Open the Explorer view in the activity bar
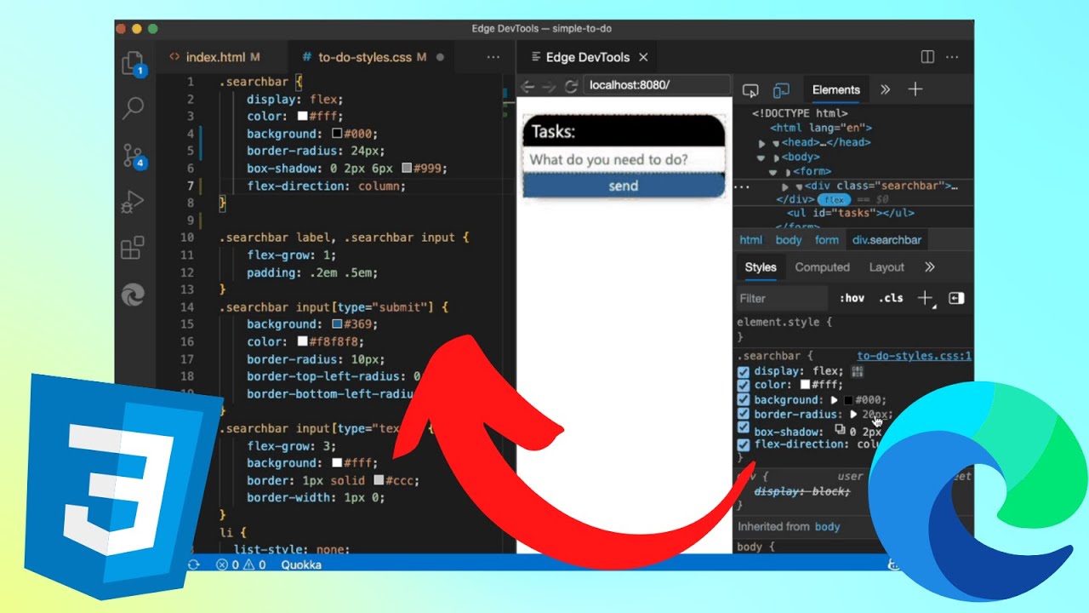1089x613 pixels. (133, 64)
